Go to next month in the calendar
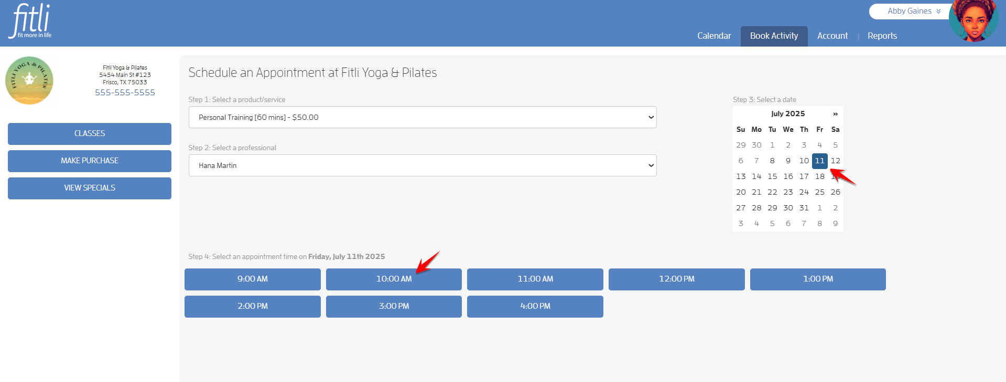 pyautogui.click(x=835, y=114)
